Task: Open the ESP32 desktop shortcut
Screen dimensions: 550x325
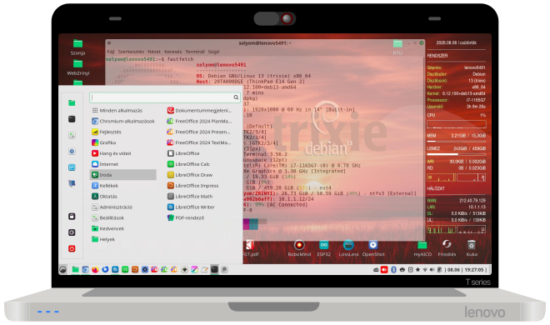Action: click(x=324, y=248)
